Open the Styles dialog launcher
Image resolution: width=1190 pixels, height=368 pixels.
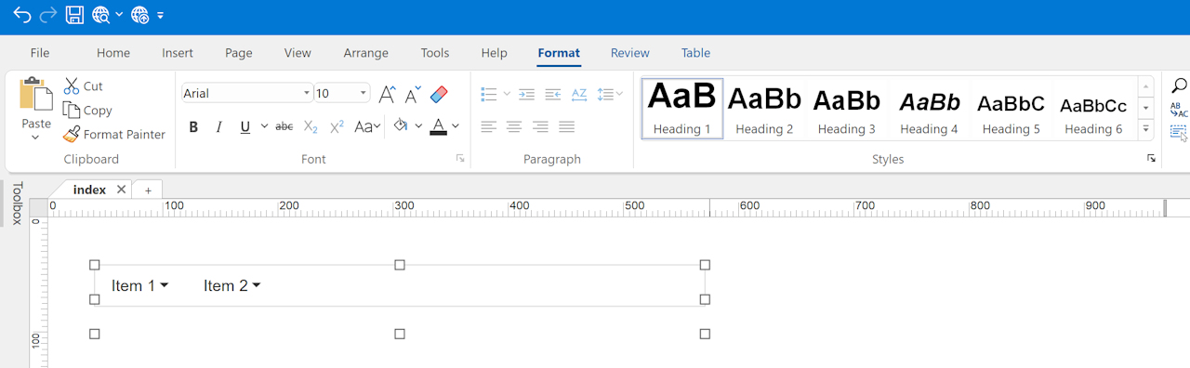[x=1151, y=159]
